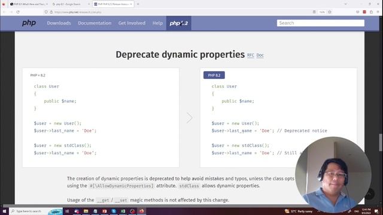The height and width of the screenshot is (215, 383).
Task: Click the padlock site-security icon
Action: [51, 12]
